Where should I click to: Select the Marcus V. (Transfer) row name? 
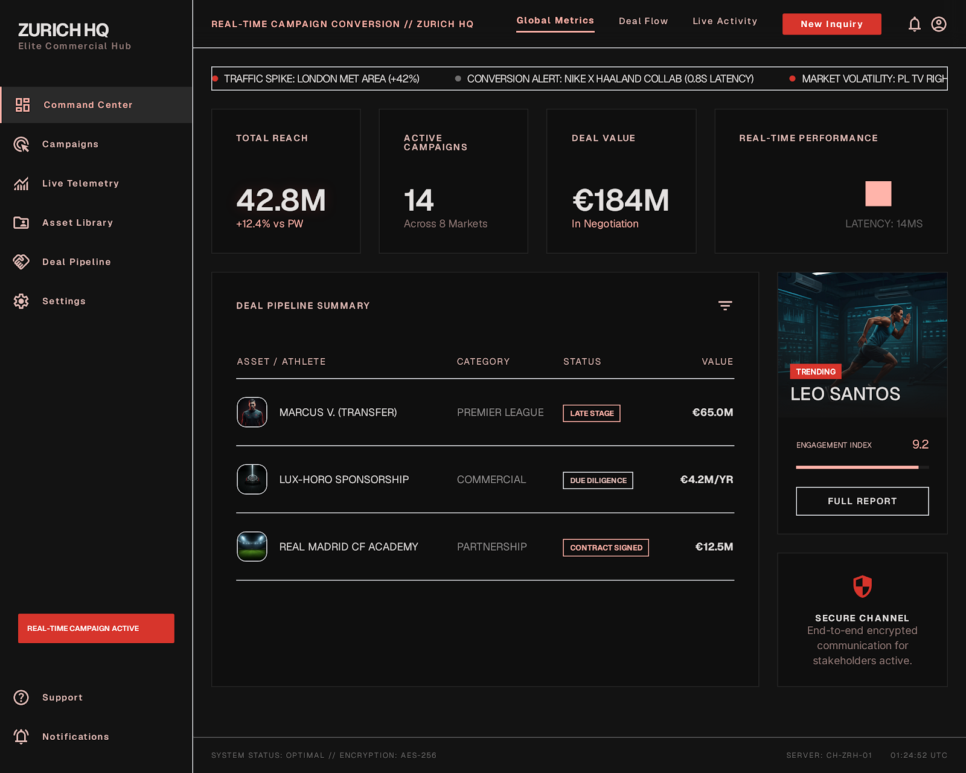click(338, 412)
